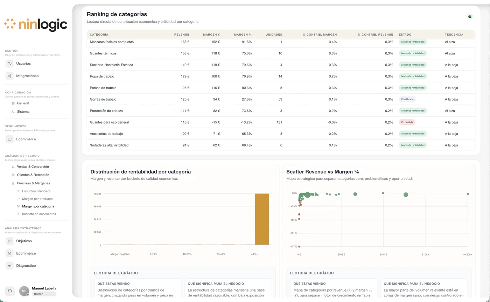Open Objetivos in sidebar
The height and width of the screenshot is (302, 490).
pyautogui.click(x=24, y=241)
